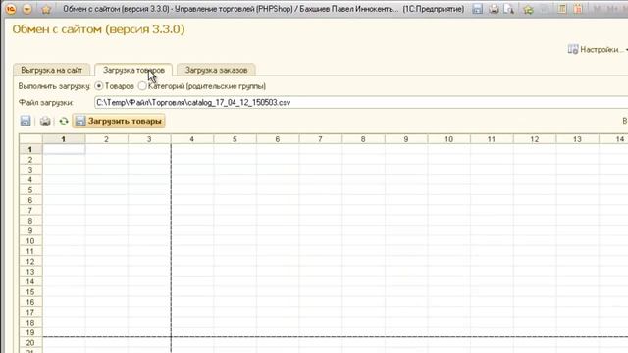Open the calculator icon in title bar
This screenshot has width=628, height=353.
(562, 9)
